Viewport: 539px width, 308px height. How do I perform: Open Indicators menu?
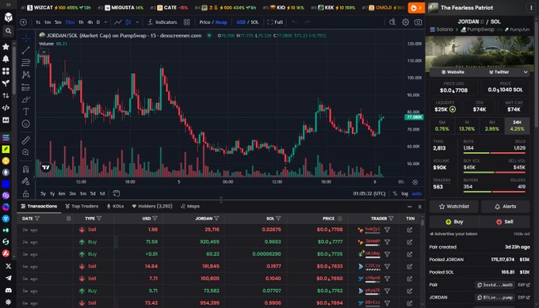[162, 22]
